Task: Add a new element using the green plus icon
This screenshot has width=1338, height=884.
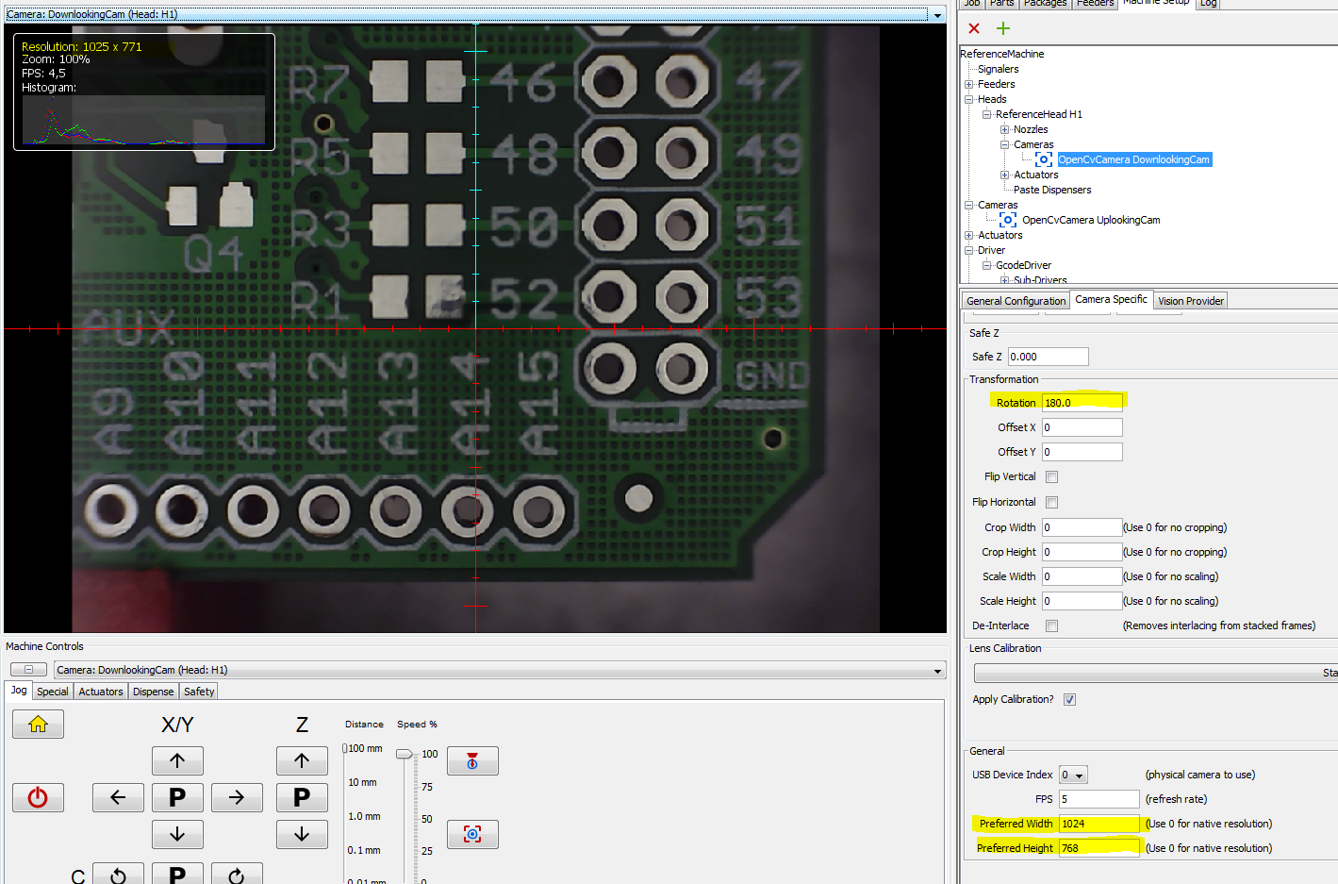Action: (x=1002, y=28)
